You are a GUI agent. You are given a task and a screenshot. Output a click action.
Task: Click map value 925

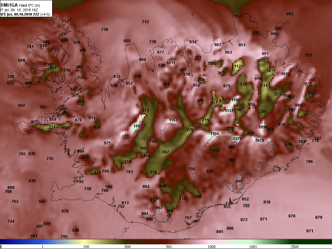click(x=107, y=143)
